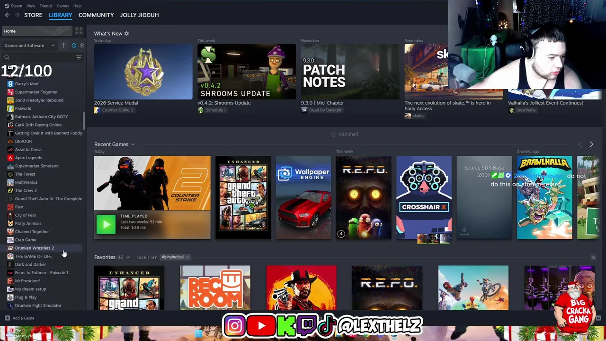The width and height of the screenshot is (606, 341).
Task: Click the Crew 2 game icon
Action: 10,190
